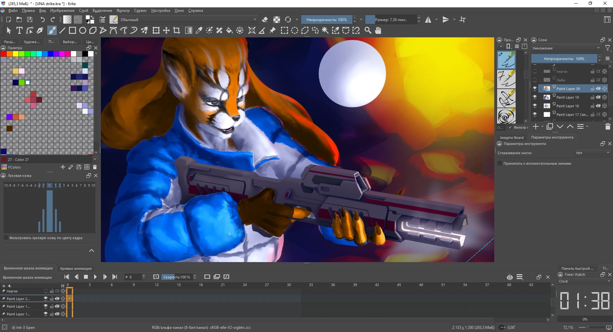
Task: Pick the Fill bucket tool
Action: 229,30
